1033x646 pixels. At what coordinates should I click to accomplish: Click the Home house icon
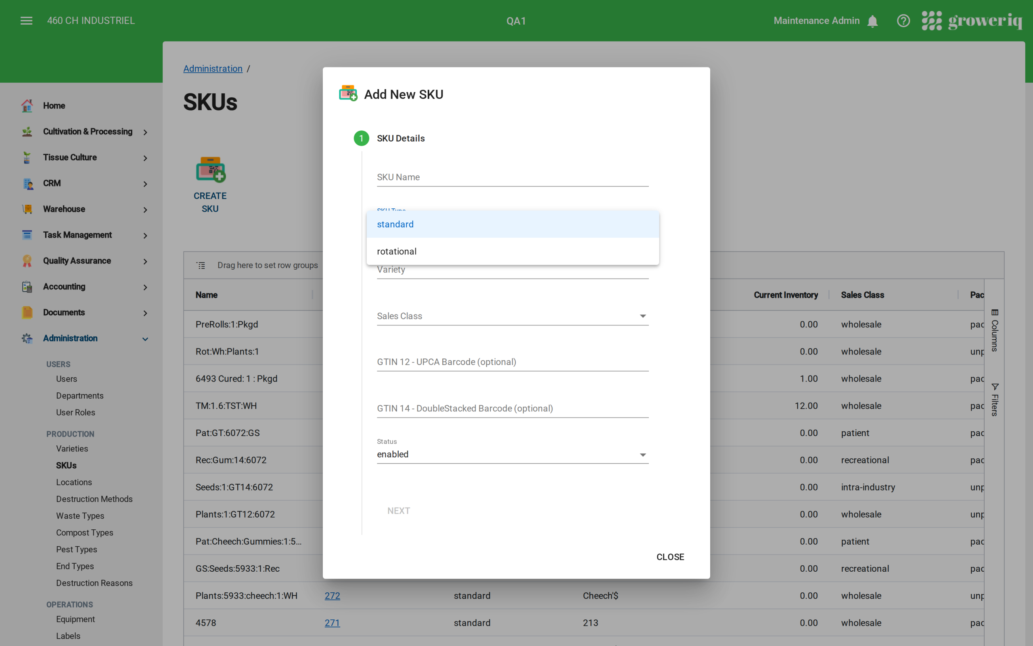tap(27, 105)
